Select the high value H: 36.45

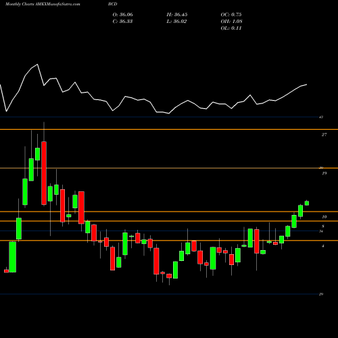coord(177,15)
